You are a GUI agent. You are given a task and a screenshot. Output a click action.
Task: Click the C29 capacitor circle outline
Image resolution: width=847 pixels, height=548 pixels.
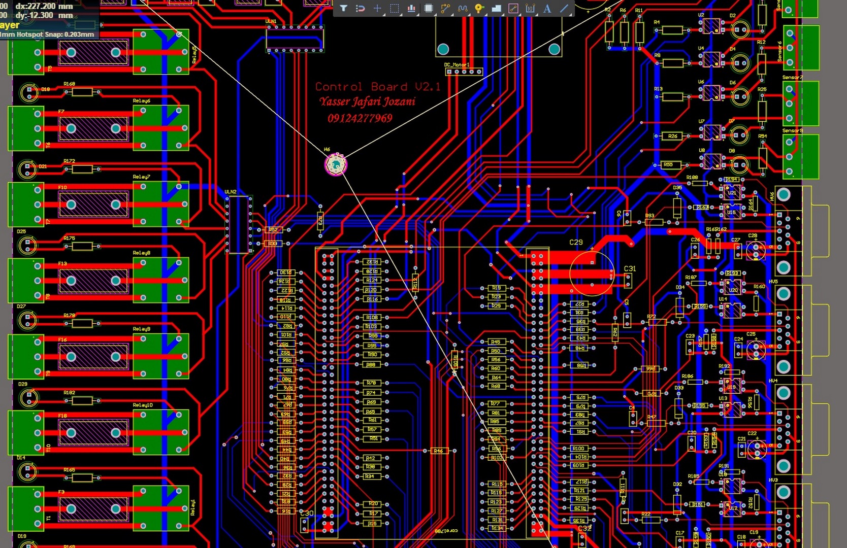tap(592, 273)
